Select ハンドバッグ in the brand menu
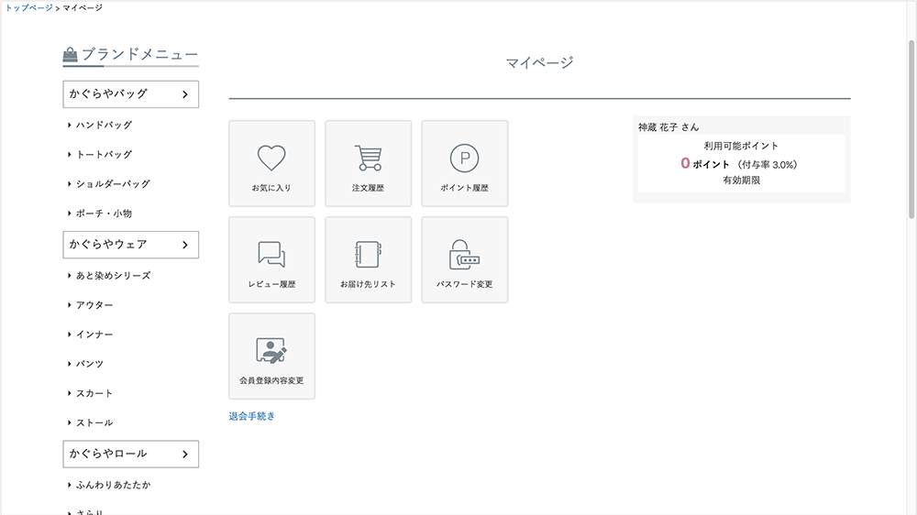The height and width of the screenshot is (515, 917). 104,125
